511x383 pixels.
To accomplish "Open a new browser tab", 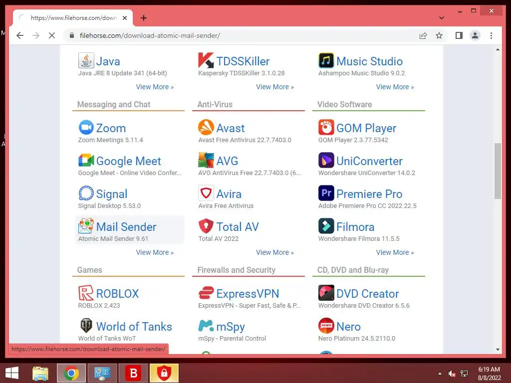I will coord(143,18).
